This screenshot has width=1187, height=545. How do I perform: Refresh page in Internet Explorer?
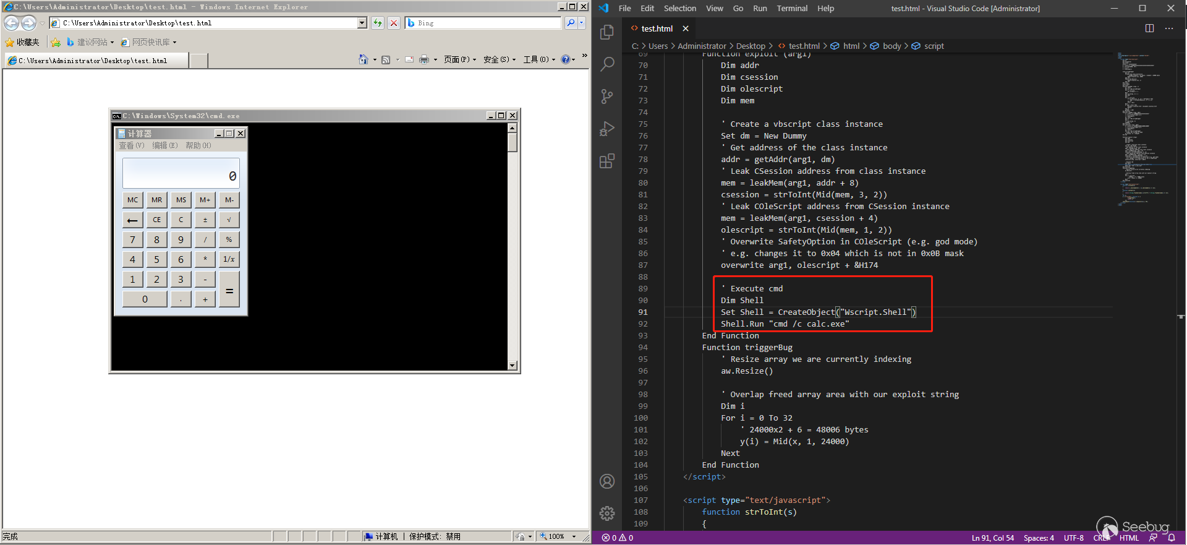[378, 23]
